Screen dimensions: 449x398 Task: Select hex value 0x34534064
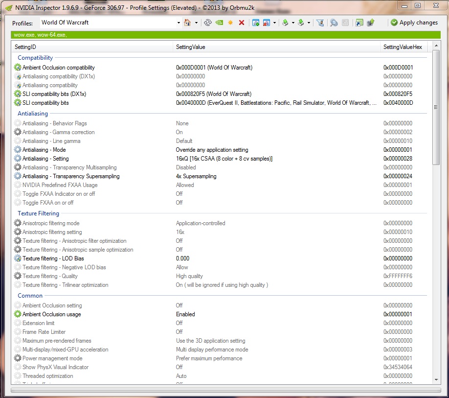(x=398, y=367)
